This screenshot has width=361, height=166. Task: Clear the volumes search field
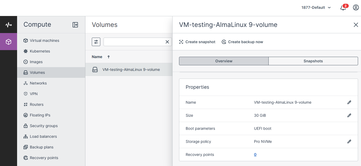(x=167, y=42)
